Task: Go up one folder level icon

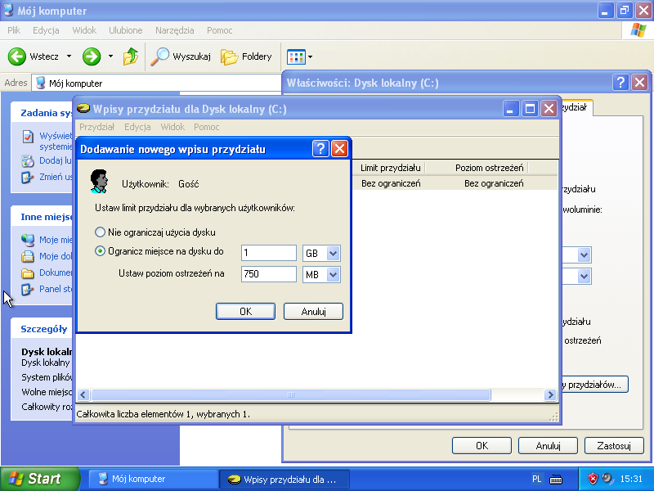Action: (131, 56)
